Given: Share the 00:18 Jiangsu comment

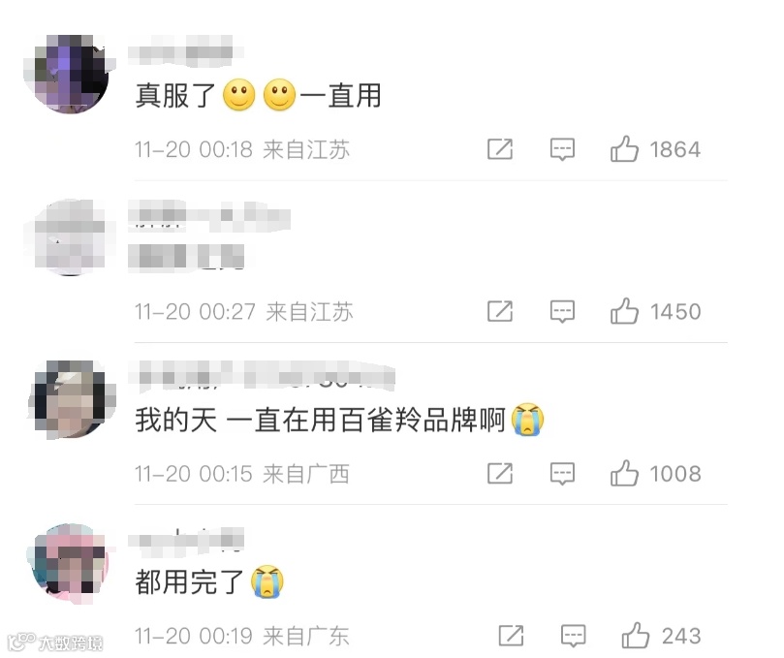Looking at the screenshot, I should point(500,149).
